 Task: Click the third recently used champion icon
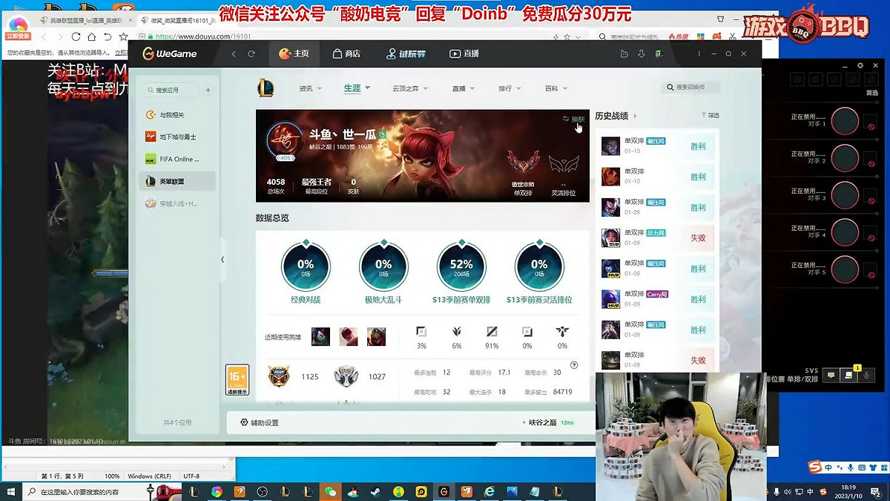click(x=376, y=336)
